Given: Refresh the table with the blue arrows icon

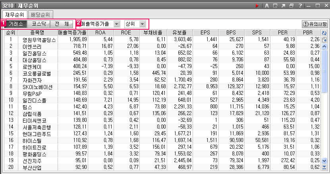Looking at the screenshot, I should pos(324,33).
